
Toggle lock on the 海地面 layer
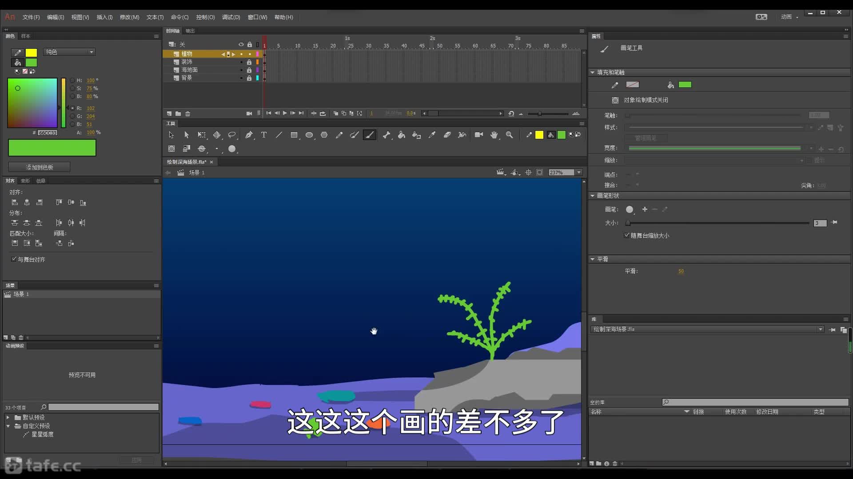coord(249,70)
